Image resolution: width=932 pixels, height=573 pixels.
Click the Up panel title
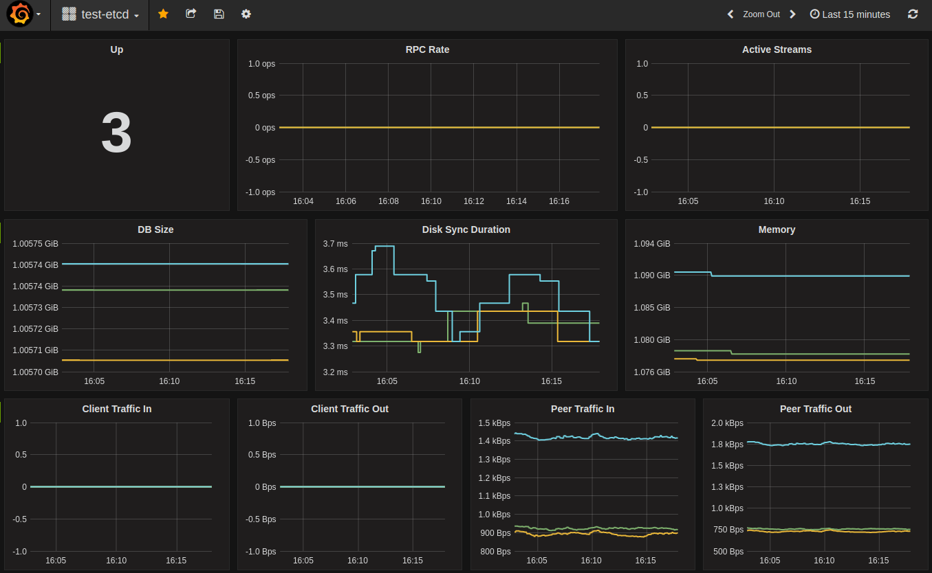pos(116,49)
